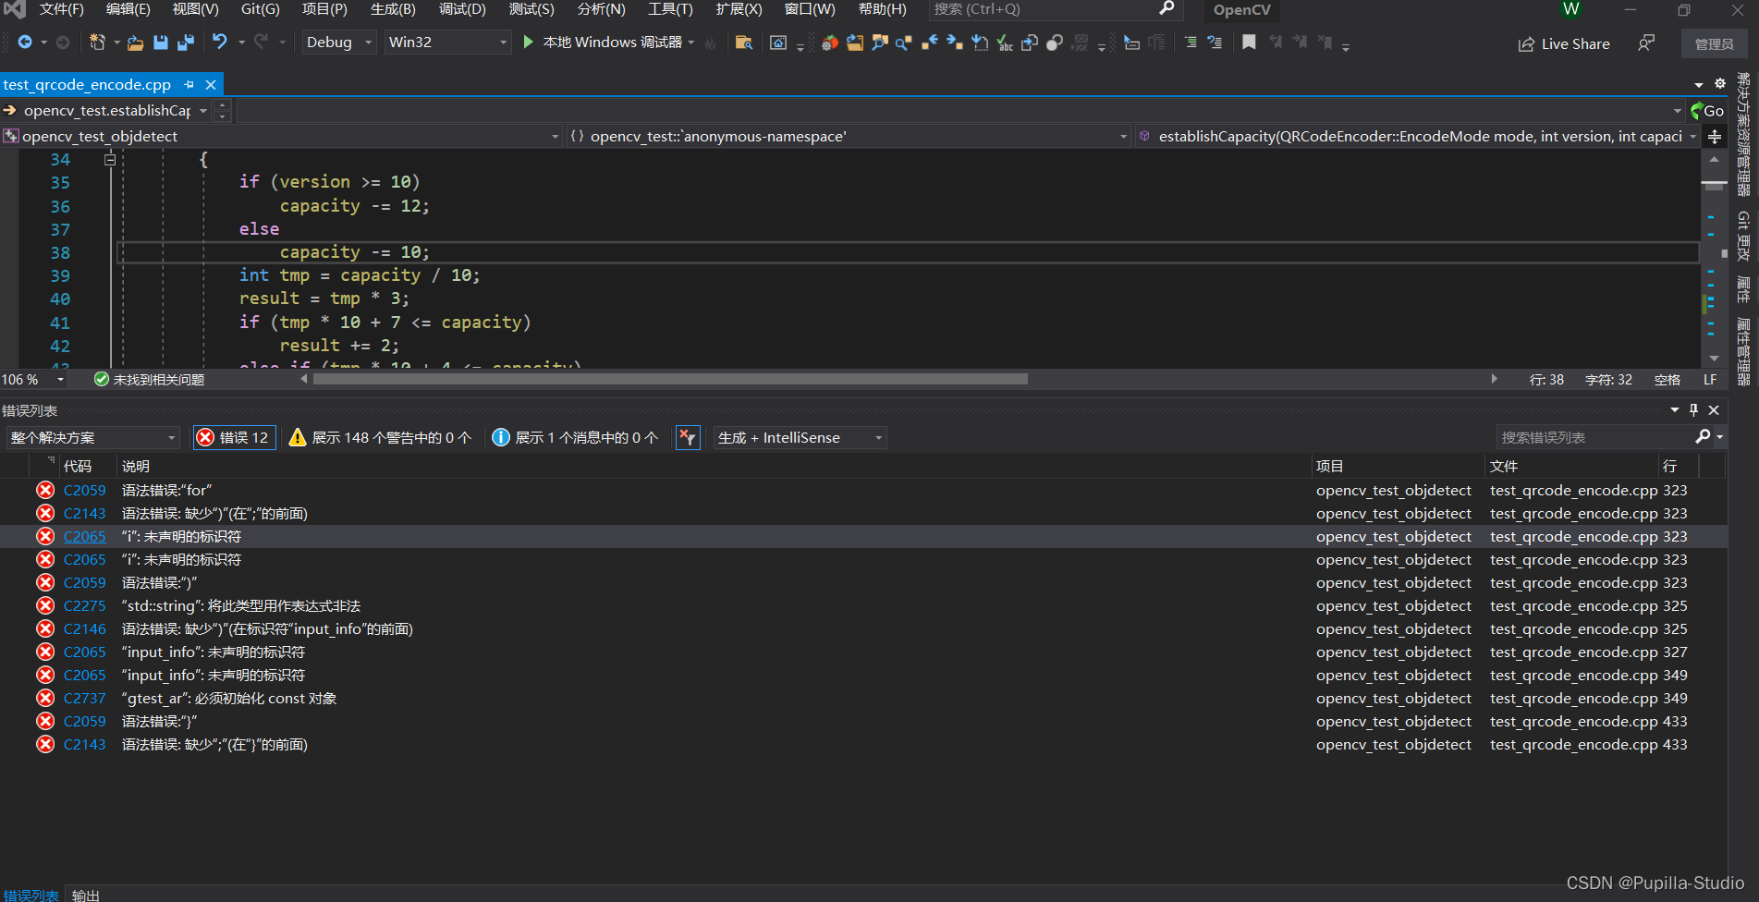
Task: Click the editor tab settings gear icon
Action: [x=1720, y=83]
